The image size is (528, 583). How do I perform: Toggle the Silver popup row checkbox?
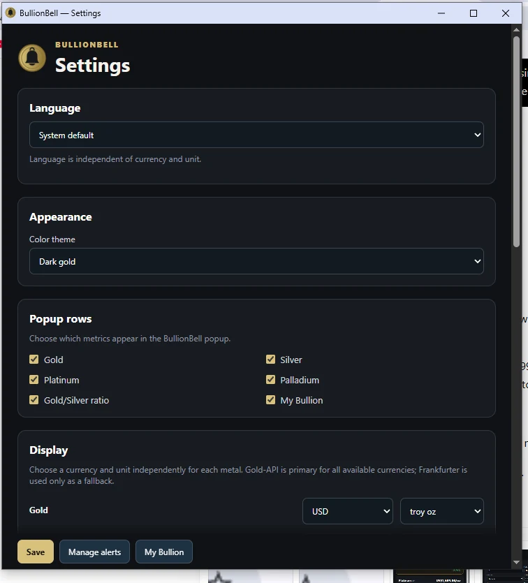pos(270,359)
